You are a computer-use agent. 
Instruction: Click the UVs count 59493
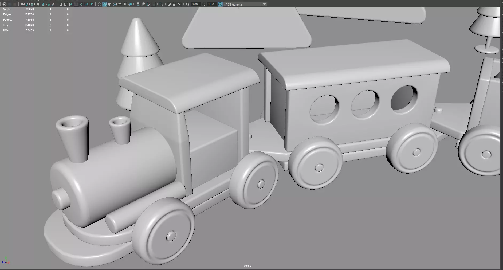pyautogui.click(x=30, y=30)
